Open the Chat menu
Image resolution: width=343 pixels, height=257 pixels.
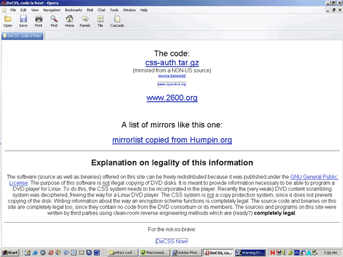(x=101, y=10)
